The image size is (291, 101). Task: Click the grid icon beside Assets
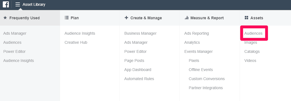[246, 18]
